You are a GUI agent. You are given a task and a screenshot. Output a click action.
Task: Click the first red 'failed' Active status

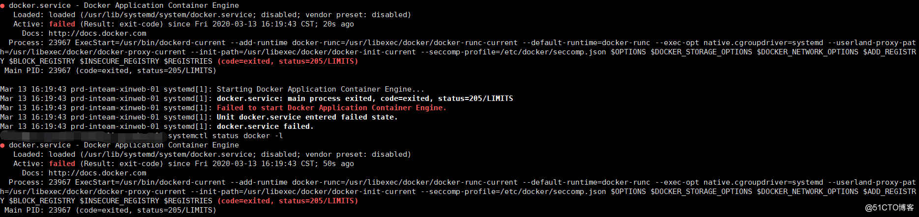pos(62,24)
